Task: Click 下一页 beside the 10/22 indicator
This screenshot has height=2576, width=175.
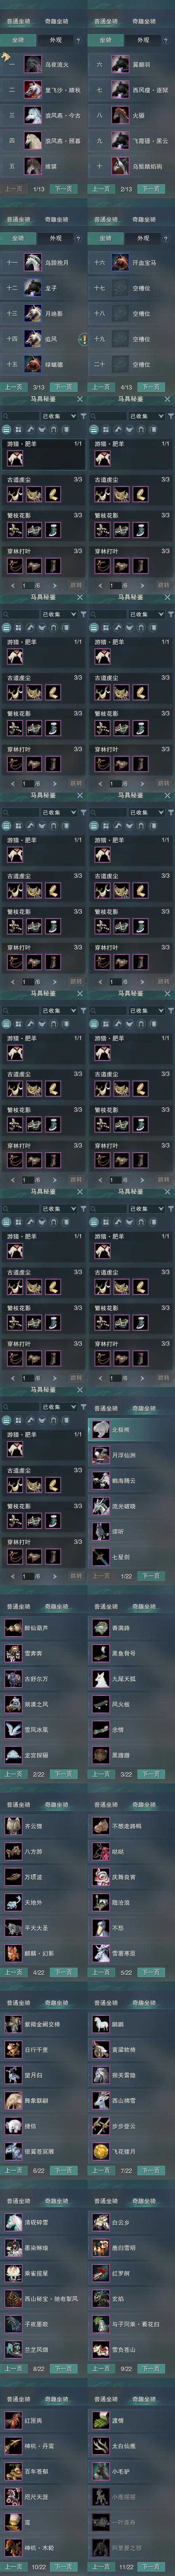Action: [x=64, y=2566]
